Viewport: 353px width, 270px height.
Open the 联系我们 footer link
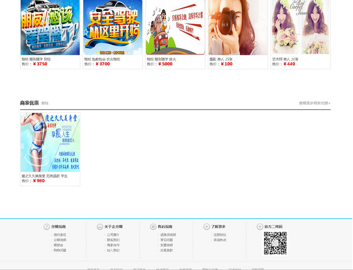(113, 240)
